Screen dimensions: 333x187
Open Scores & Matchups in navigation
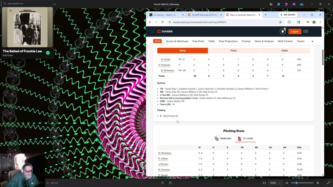[x=177, y=41]
